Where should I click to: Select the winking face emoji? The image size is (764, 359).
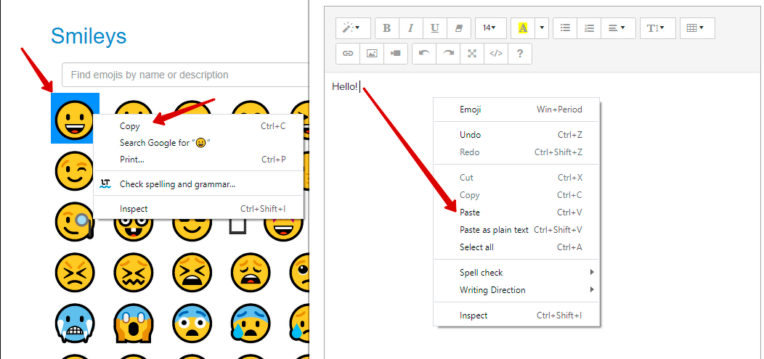[x=74, y=170]
